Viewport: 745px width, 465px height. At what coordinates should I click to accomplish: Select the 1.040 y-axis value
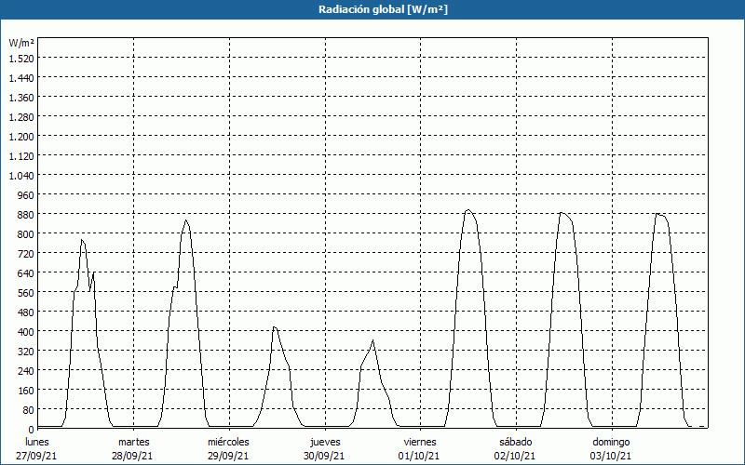[x=21, y=176]
